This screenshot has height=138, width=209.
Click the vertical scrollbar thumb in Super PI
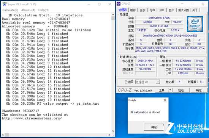(113, 18)
